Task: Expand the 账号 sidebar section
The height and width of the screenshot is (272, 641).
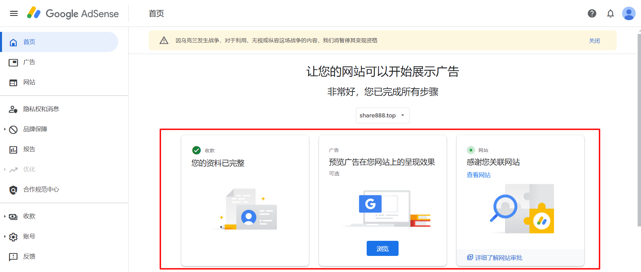Action: click(x=5, y=236)
